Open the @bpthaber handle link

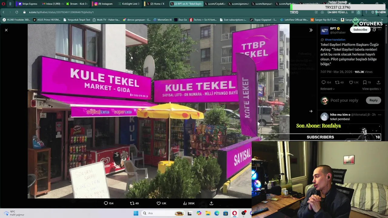coord(338,32)
